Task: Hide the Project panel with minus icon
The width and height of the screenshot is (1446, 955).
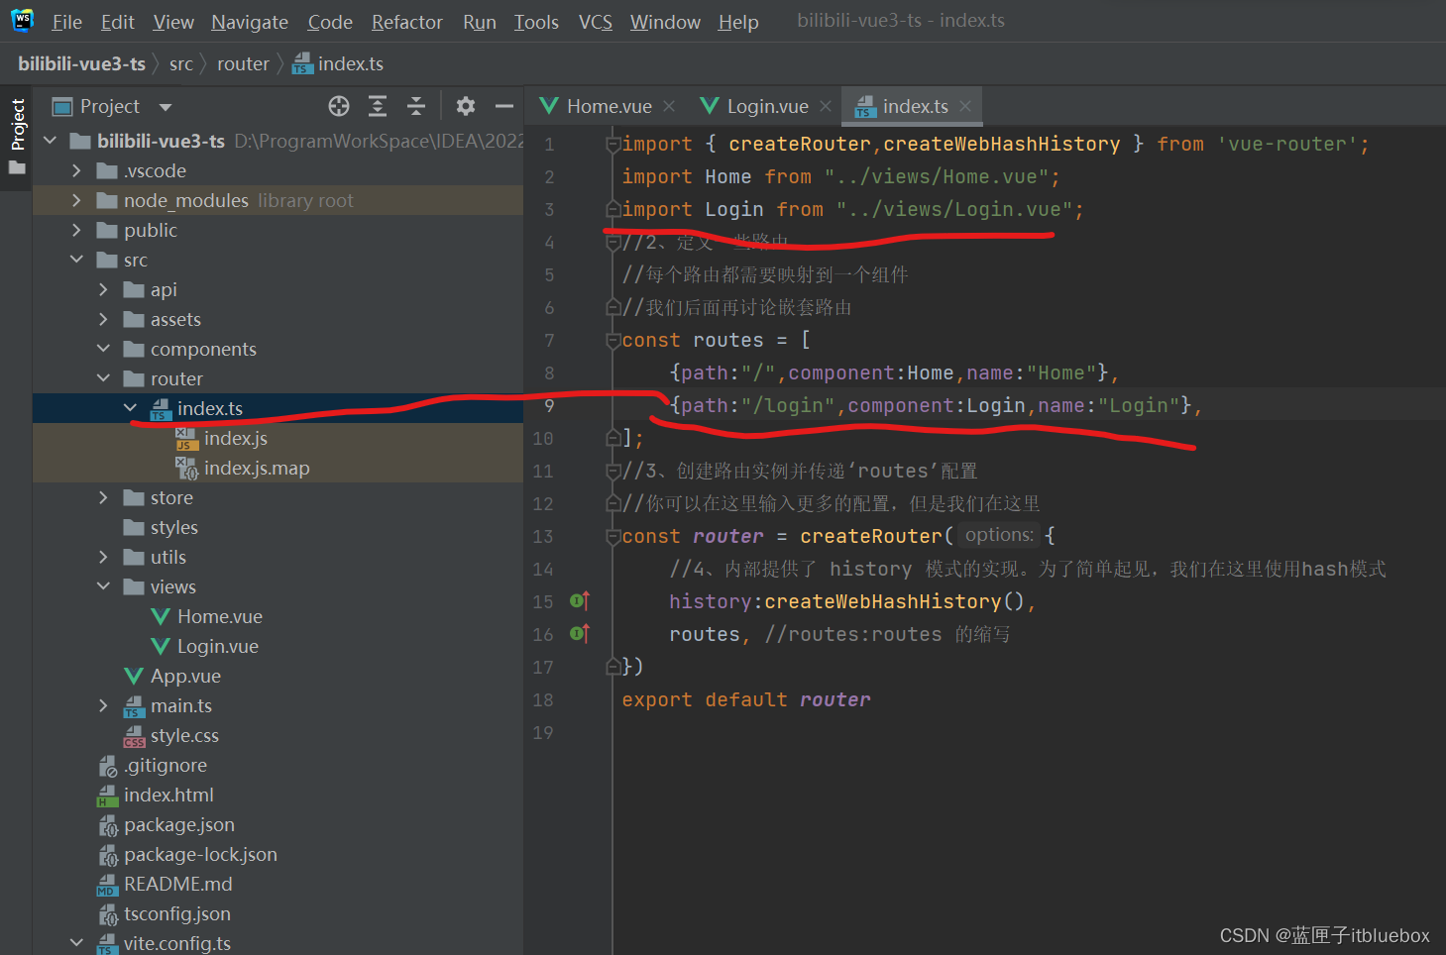Action: point(504,106)
